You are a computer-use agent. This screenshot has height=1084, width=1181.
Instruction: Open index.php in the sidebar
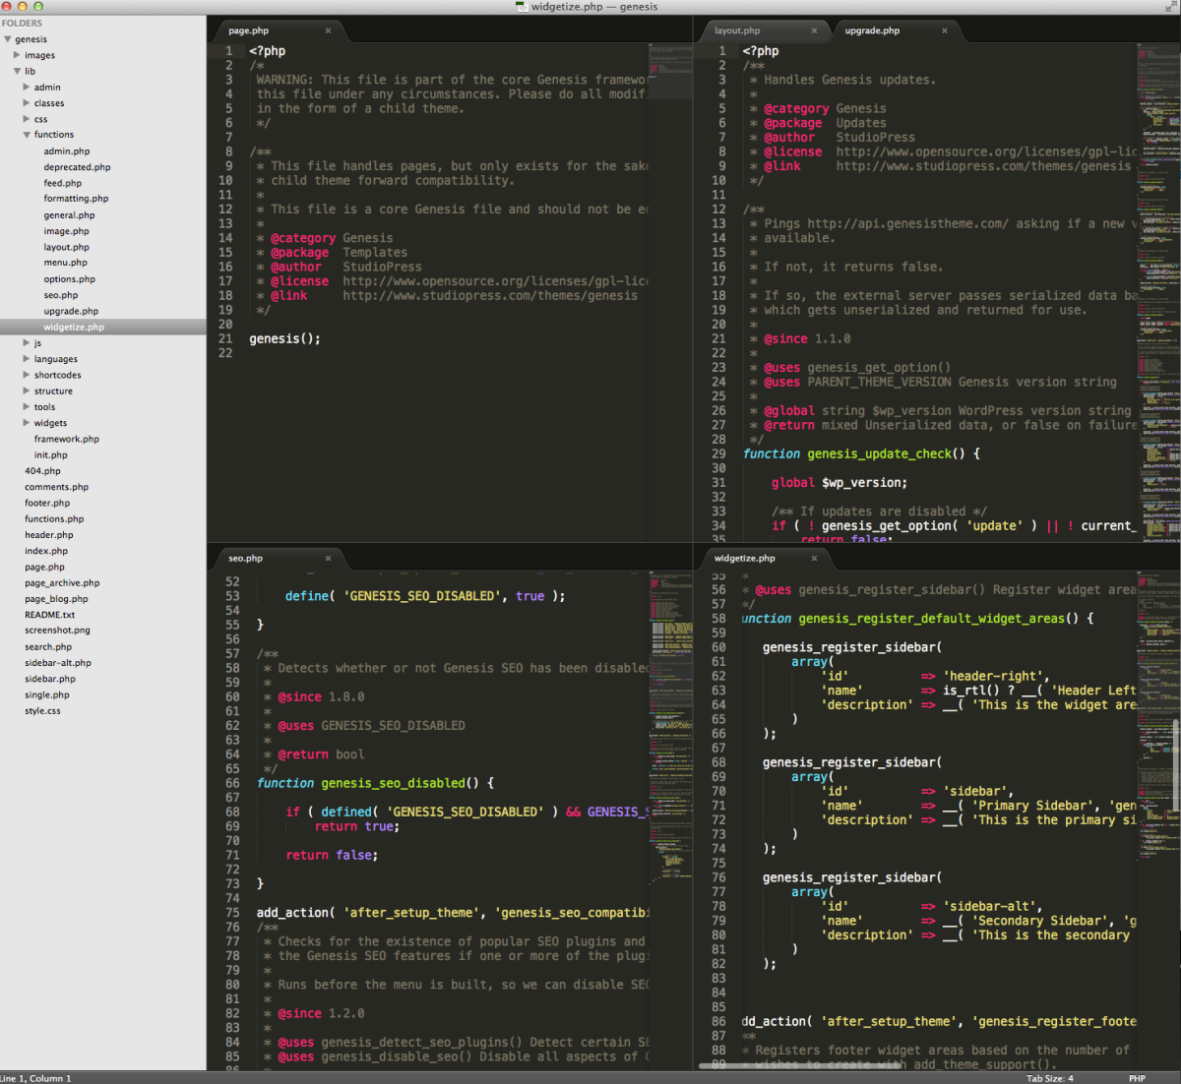coord(46,551)
